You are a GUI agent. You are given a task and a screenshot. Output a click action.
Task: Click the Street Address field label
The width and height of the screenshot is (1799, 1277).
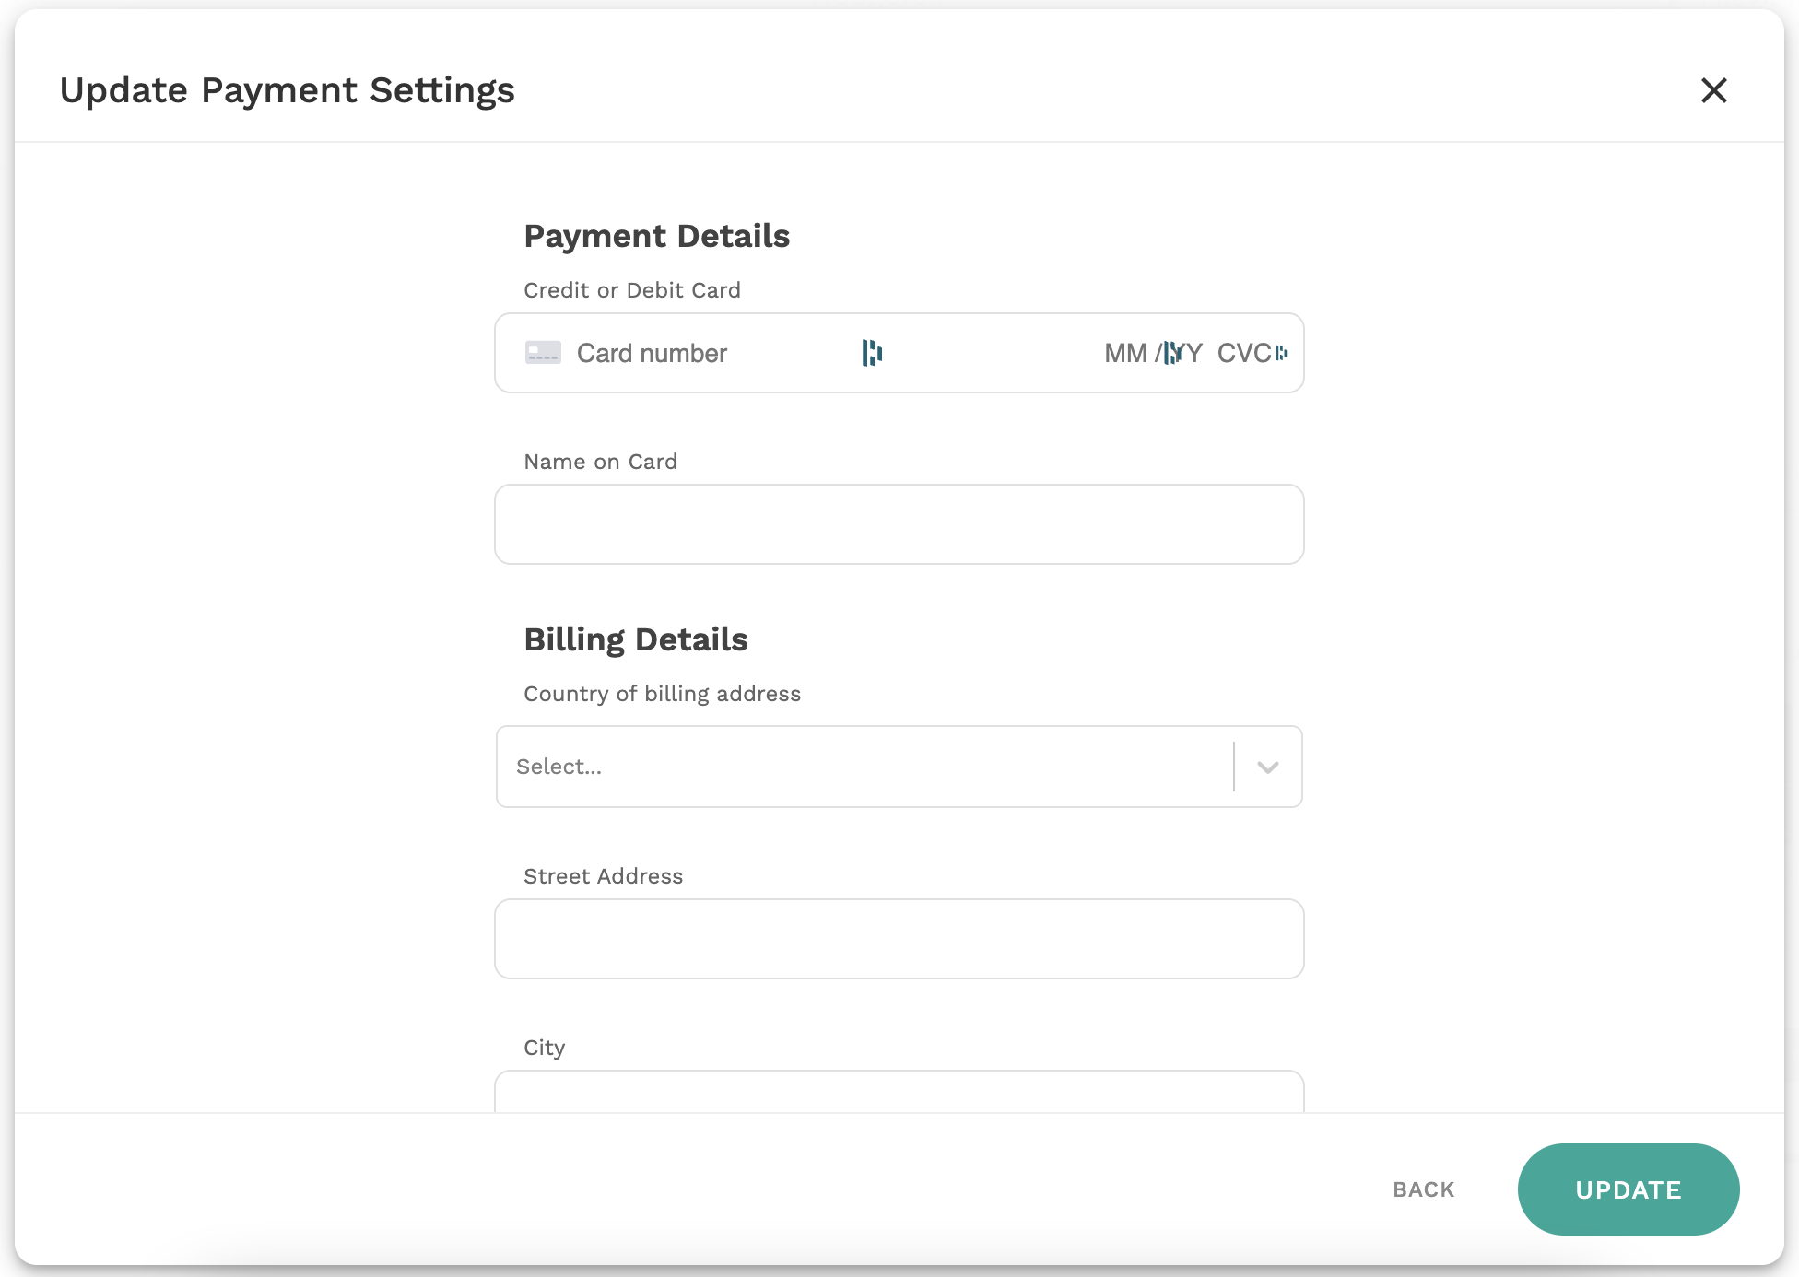[604, 875]
